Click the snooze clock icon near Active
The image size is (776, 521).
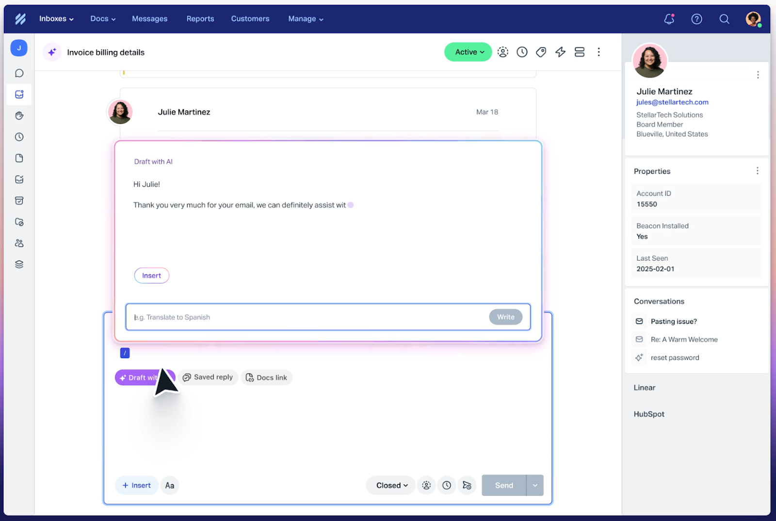522,52
